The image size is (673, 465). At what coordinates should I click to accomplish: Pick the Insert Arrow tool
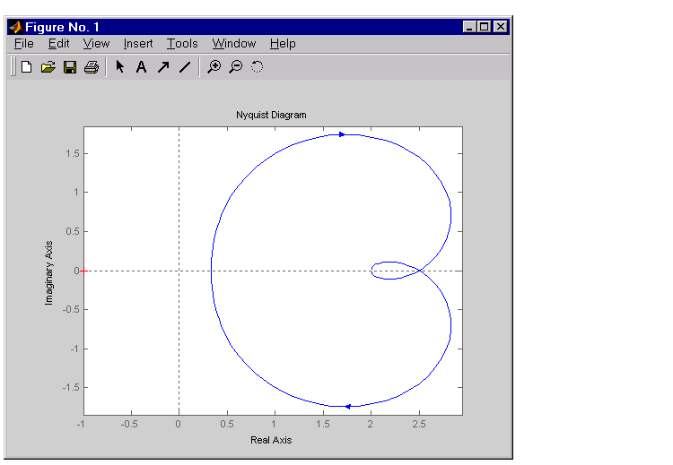click(x=162, y=67)
